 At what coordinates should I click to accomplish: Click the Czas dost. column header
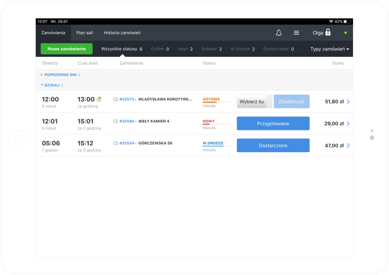[88, 63]
